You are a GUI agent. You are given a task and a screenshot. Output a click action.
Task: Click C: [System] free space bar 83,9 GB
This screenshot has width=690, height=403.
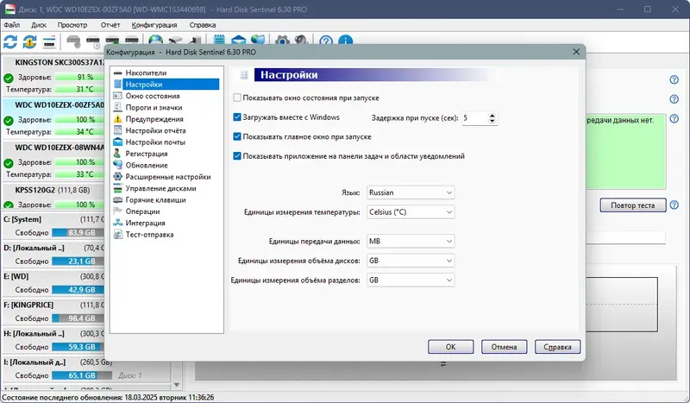tap(78, 232)
